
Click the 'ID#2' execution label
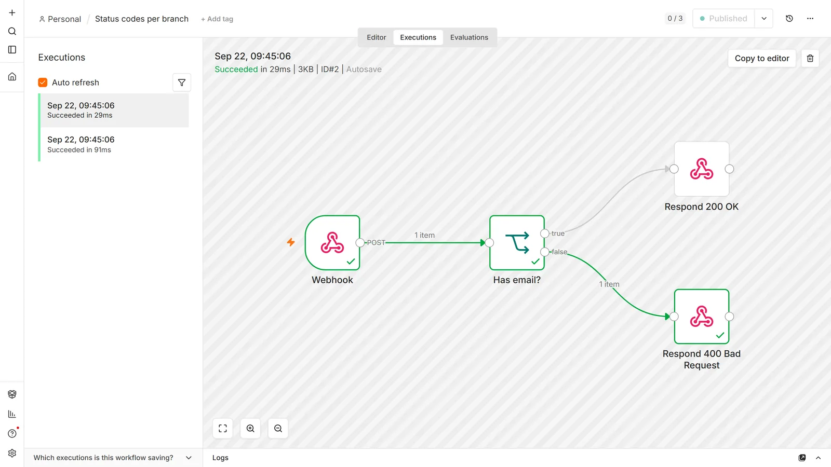click(330, 69)
